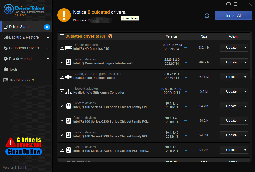This screenshot has width=255, height=172.
Task: Open Pre-download menu item
Action: pos(26,59)
